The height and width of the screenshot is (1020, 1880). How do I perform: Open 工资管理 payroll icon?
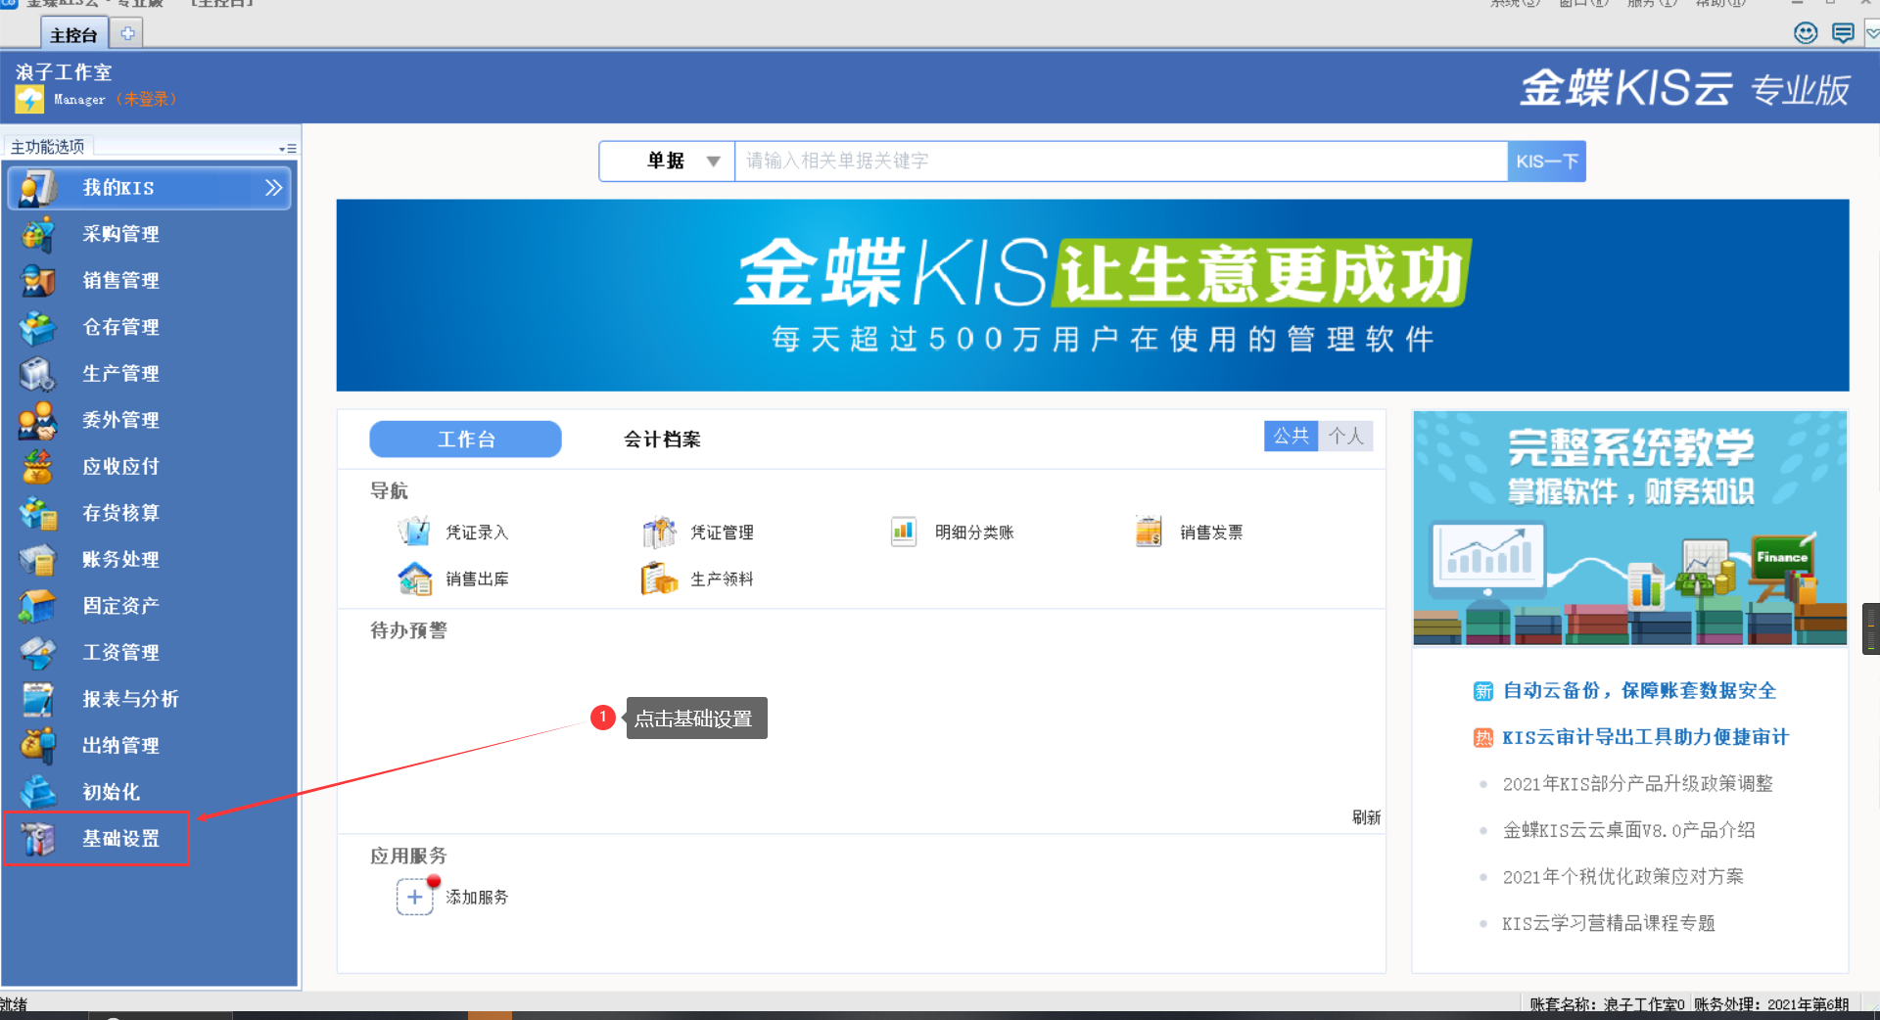point(37,653)
